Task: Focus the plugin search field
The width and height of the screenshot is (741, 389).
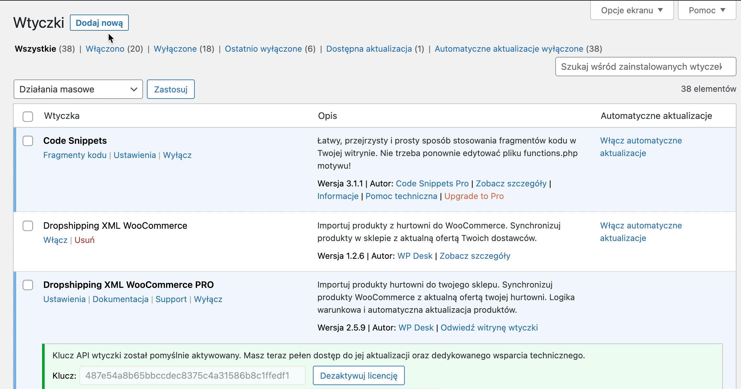Action: [646, 67]
